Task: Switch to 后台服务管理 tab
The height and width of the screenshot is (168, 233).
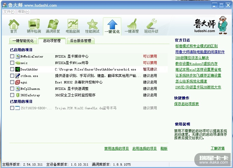Action: [81, 41]
